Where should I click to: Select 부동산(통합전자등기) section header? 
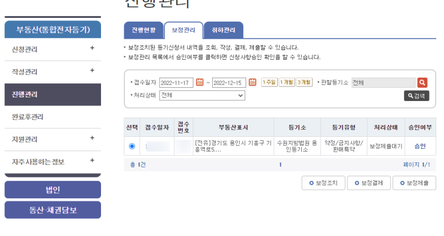pos(53,29)
